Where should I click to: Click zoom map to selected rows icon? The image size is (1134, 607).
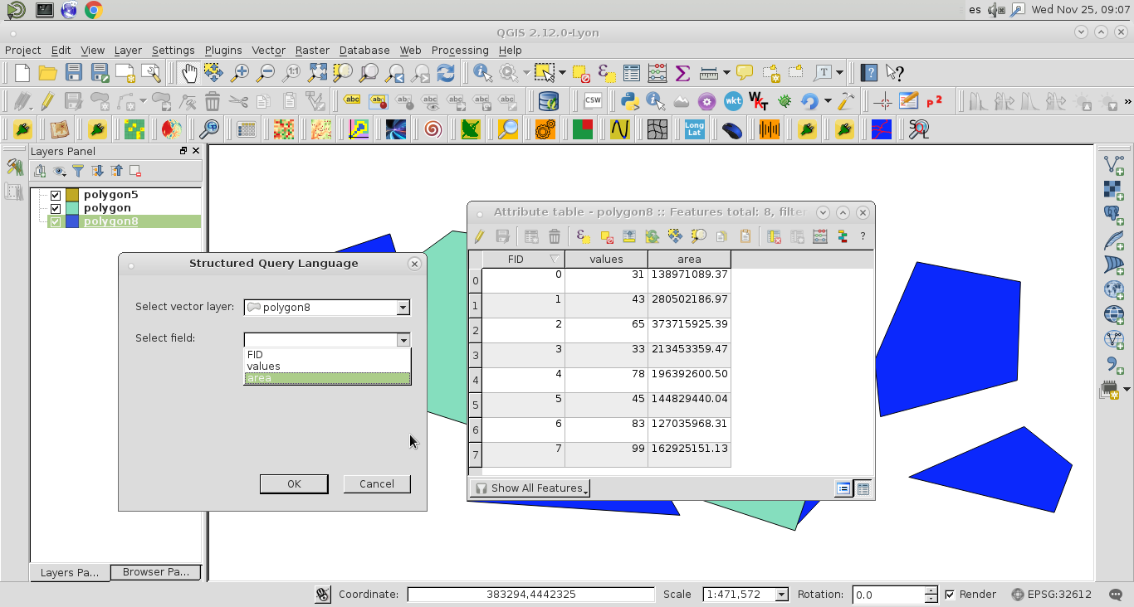click(698, 236)
